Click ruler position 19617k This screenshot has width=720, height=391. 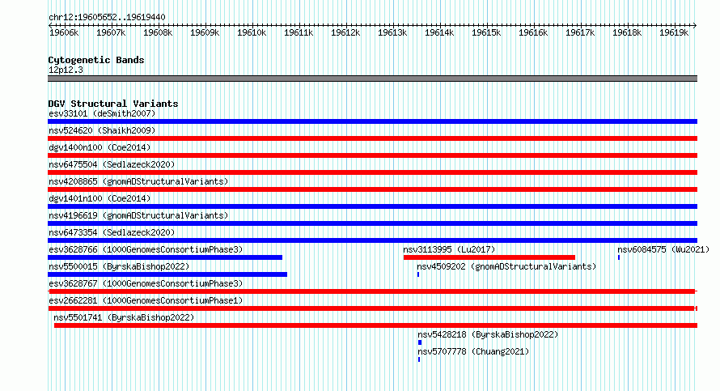coord(580,32)
